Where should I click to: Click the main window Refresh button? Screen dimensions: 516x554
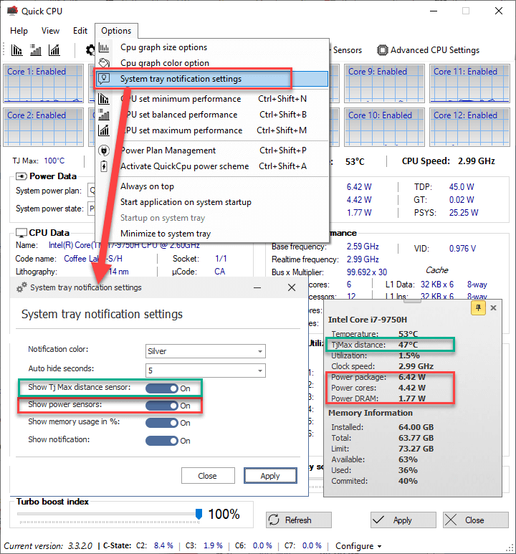[299, 520]
